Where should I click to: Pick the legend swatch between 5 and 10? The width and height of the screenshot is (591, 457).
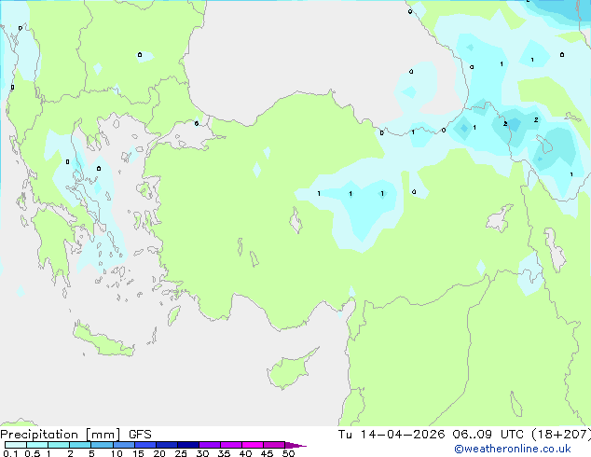pyautogui.click(x=102, y=445)
